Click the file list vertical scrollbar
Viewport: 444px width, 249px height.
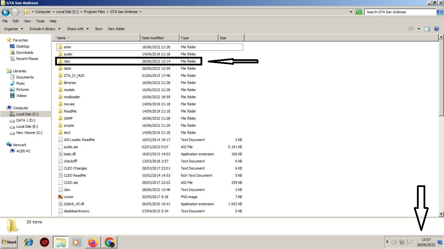coord(441,125)
